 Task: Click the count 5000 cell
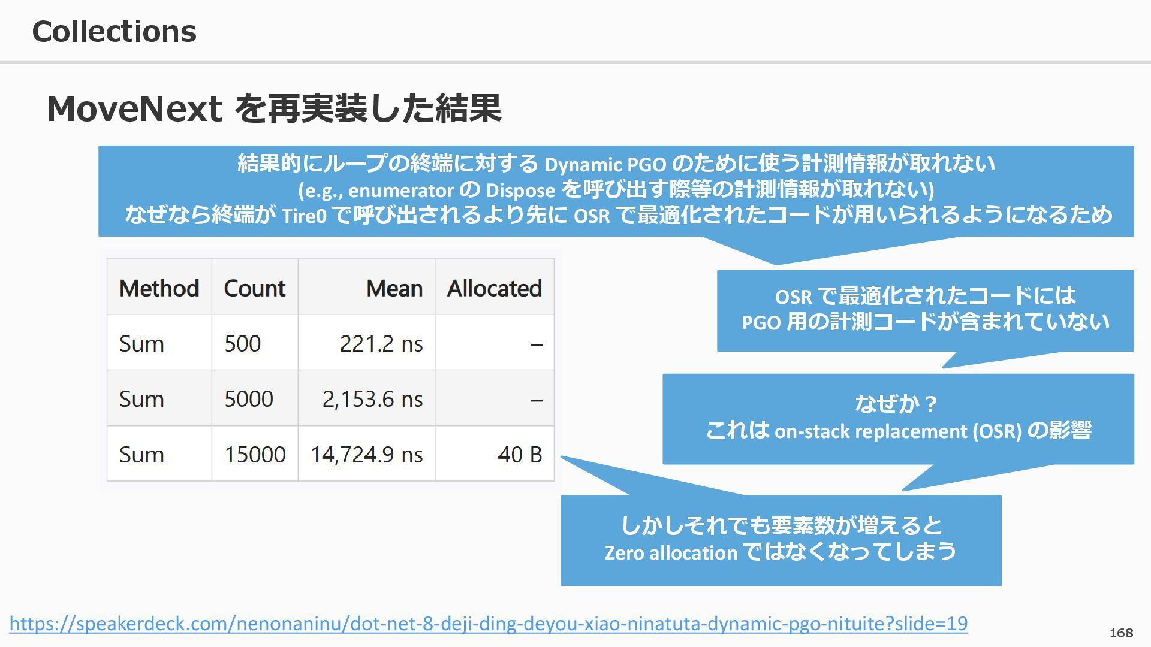pyautogui.click(x=249, y=399)
